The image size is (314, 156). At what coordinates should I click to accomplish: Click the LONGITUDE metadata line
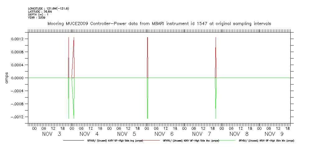tap(48, 8)
